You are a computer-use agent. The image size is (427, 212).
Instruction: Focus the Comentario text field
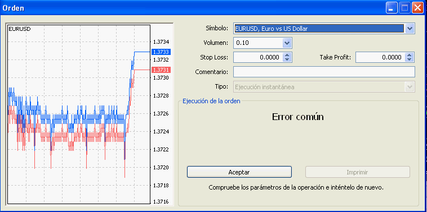(324, 72)
